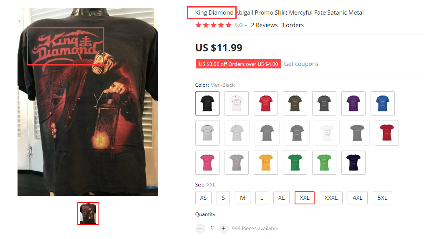Open the 2 Reviews link
Image resolution: width=429 pixels, height=239 pixels.
(264, 25)
